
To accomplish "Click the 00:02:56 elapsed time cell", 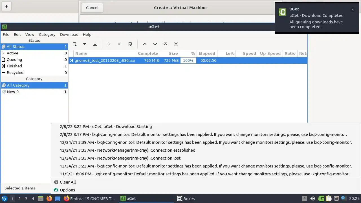I will coord(208,60).
